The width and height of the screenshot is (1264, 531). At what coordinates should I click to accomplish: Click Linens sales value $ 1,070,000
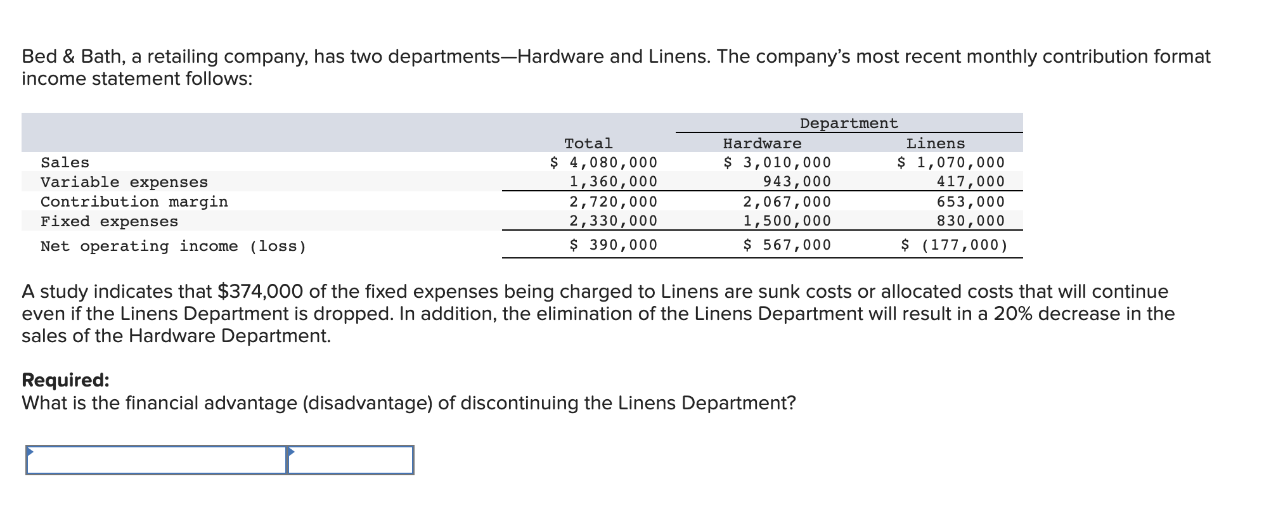951,163
